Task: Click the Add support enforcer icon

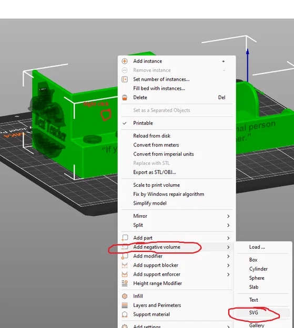Action: [125, 274]
